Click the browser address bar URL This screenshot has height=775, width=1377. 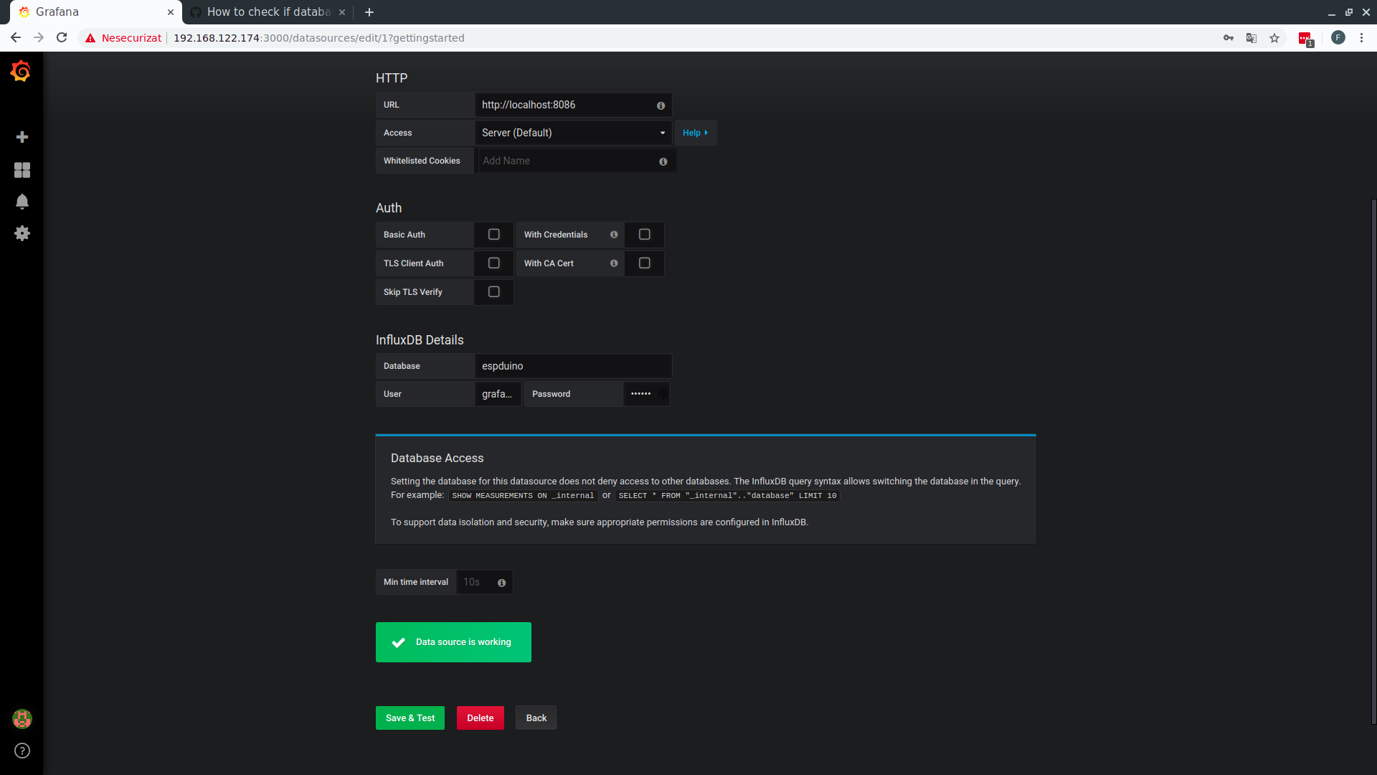(318, 38)
